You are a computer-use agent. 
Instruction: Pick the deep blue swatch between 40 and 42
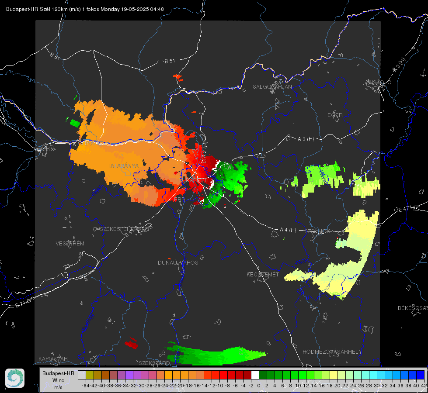click(x=420, y=375)
